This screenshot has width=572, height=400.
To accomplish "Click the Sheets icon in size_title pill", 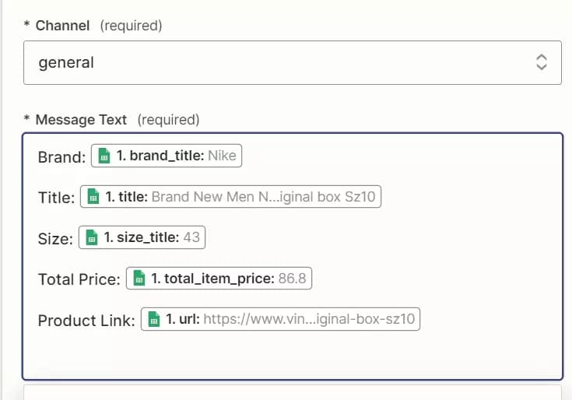I will (93, 237).
